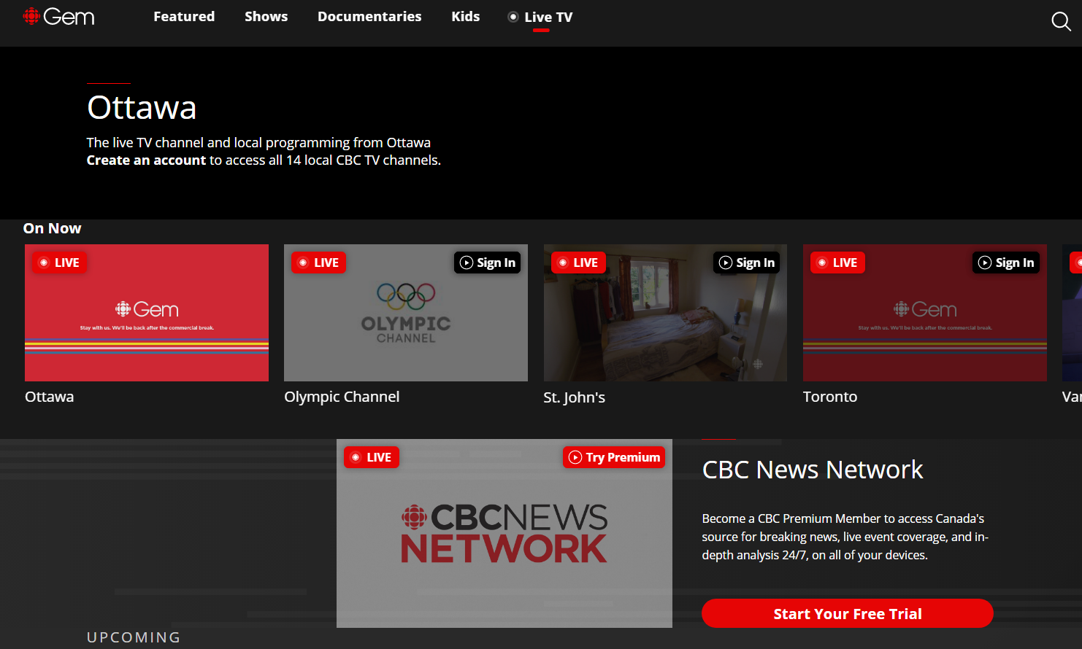Click the large Ottawa page heading
This screenshot has height=649, width=1082.
[x=142, y=108]
